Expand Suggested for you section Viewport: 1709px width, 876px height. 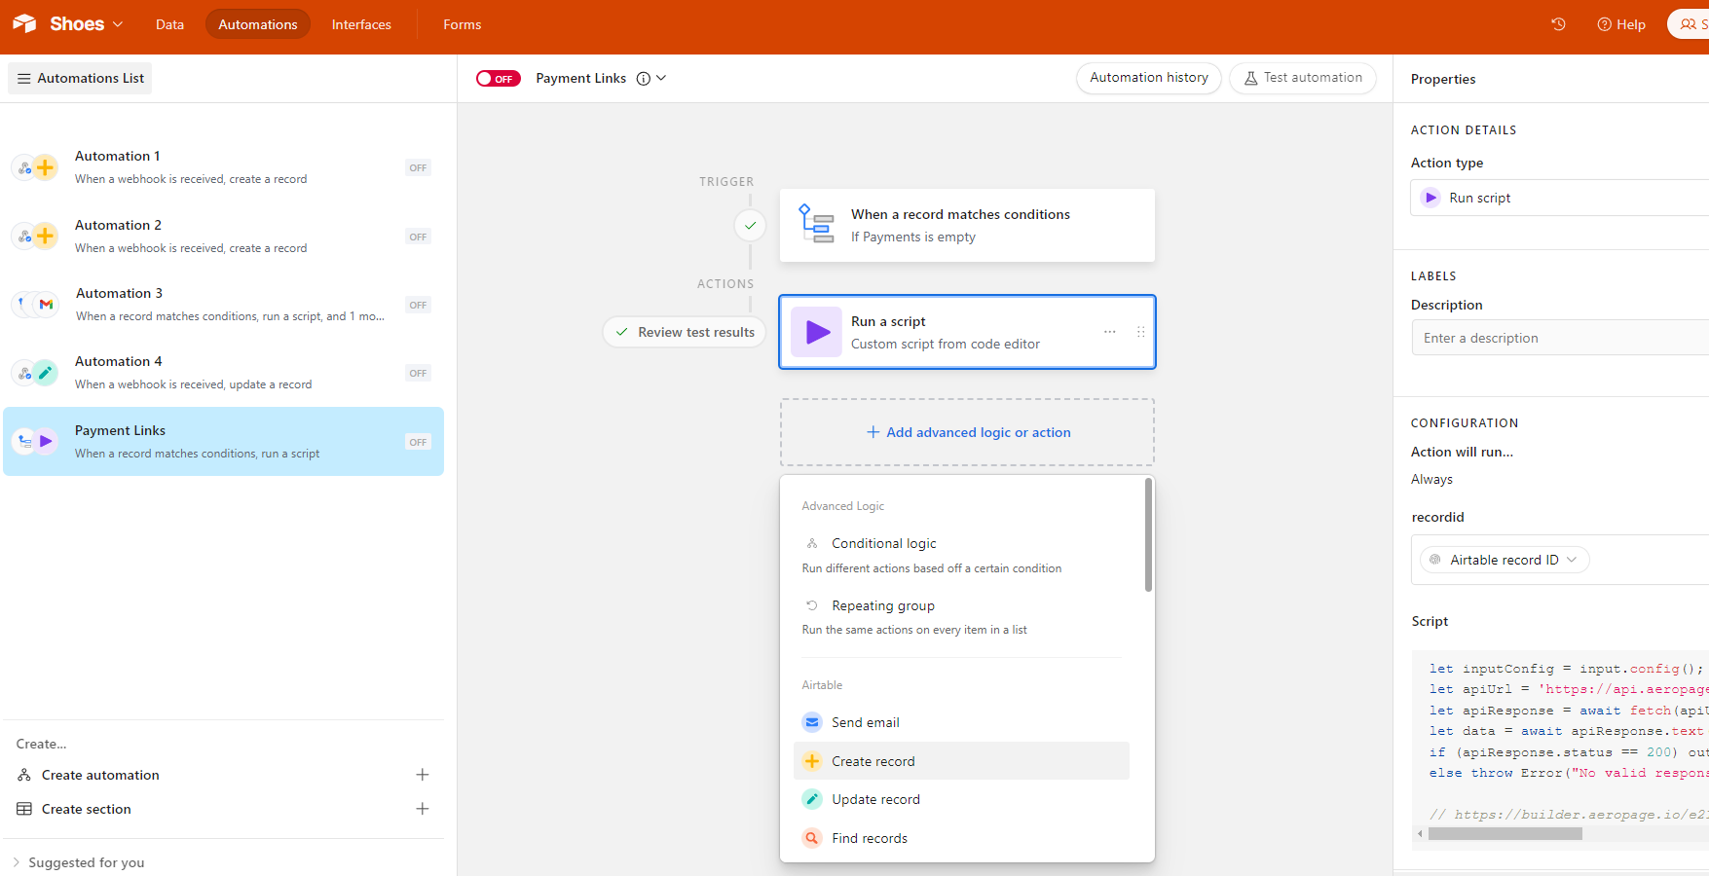78,862
